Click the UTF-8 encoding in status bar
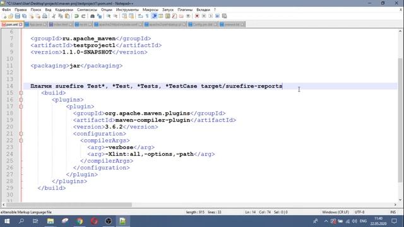This screenshot has width=404, height=227. click(359, 212)
